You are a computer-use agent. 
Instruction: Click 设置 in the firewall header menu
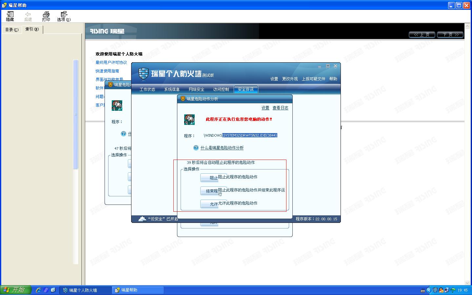coord(274,79)
